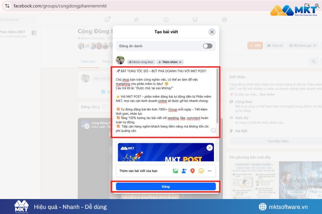The height and width of the screenshot is (214, 322).
Task: Open the Groups icon in the navigation bar
Action: click(136, 20)
